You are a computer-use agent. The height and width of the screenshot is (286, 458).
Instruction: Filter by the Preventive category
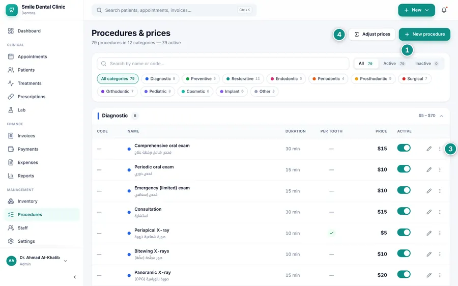pos(201,79)
